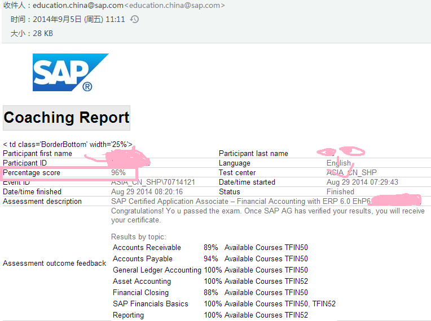Viewport: 431px width, 321px height.
Task: Click the 'Accounts Receivable' topic
Action: [x=147, y=247]
